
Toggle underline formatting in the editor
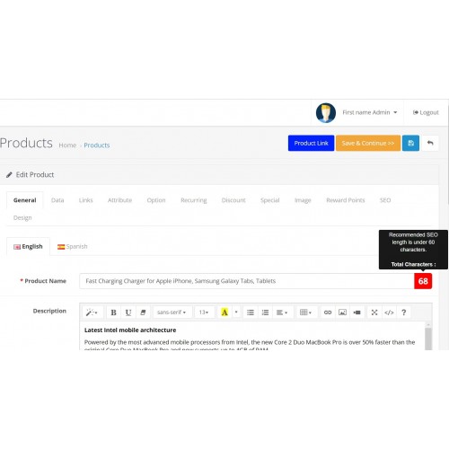(x=128, y=313)
